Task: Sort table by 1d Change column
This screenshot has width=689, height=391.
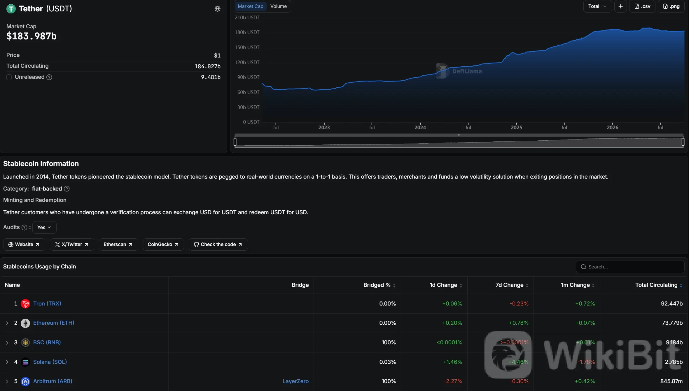Action: click(x=446, y=285)
